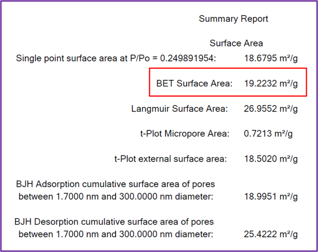Select the 18.5020 m²/g external area value
The image size is (318, 252).
click(x=271, y=159)
